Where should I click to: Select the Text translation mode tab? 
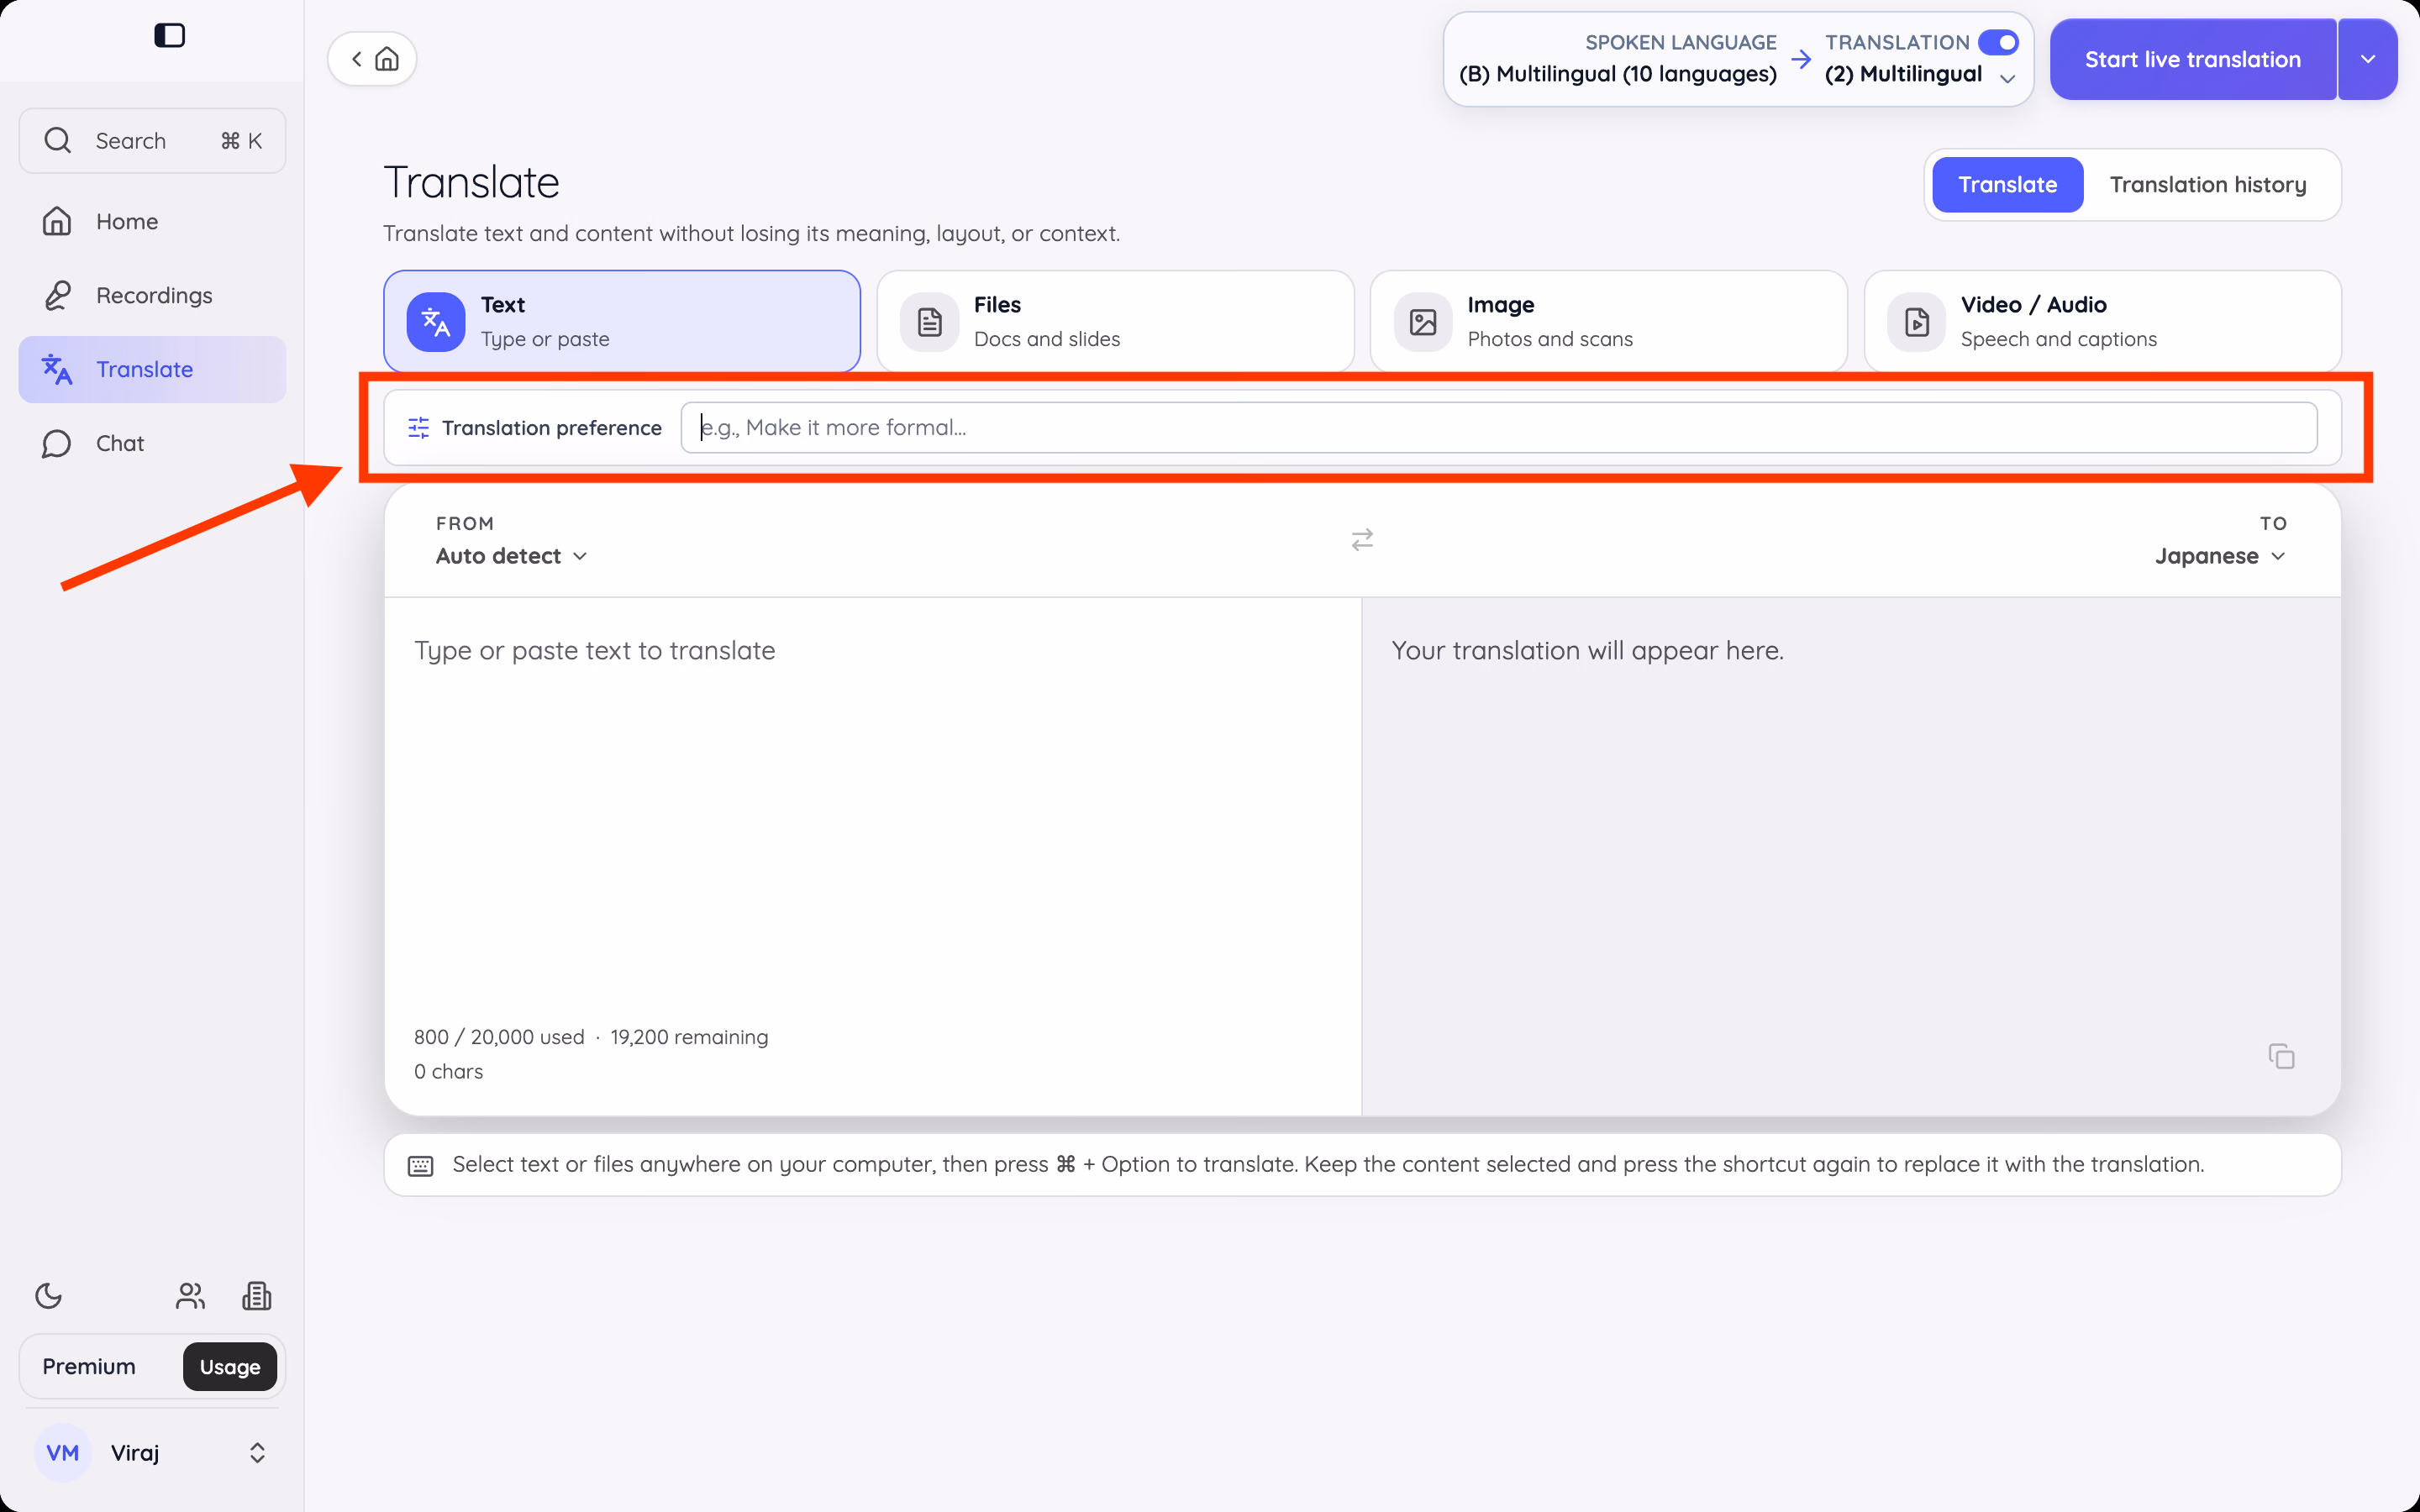point(622,321)
